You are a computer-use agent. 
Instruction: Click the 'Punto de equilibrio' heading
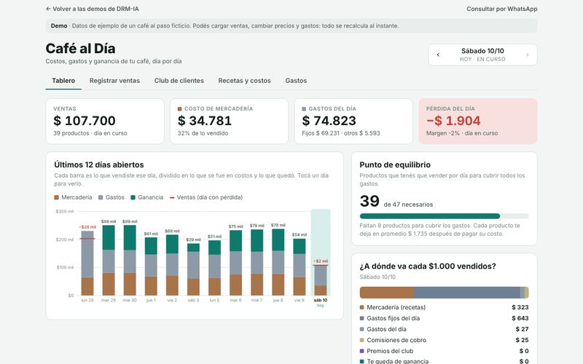click(395, 165)
